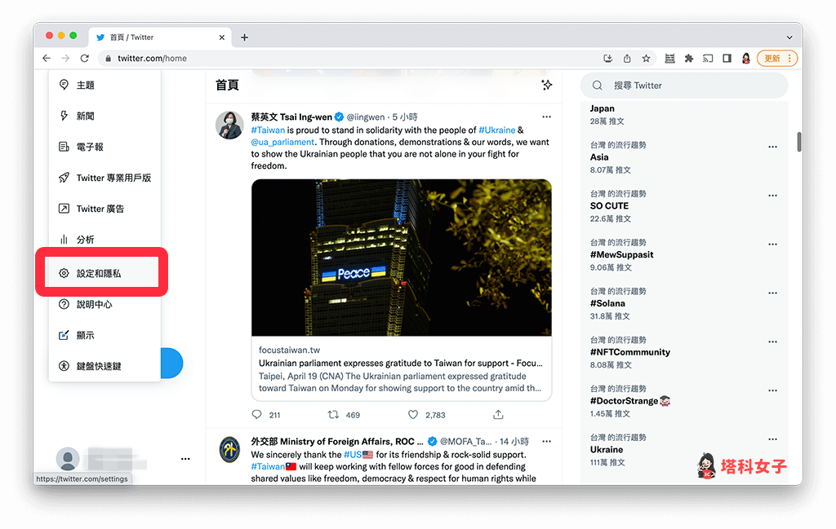Click the browser forward arrow
The image size is (836, 529).
[65, 58]
